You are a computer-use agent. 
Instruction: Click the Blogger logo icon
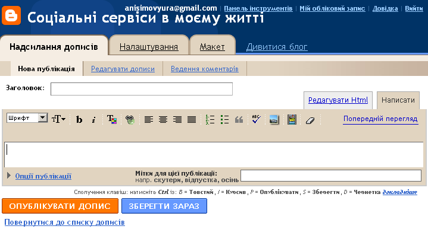pos(11,15)
